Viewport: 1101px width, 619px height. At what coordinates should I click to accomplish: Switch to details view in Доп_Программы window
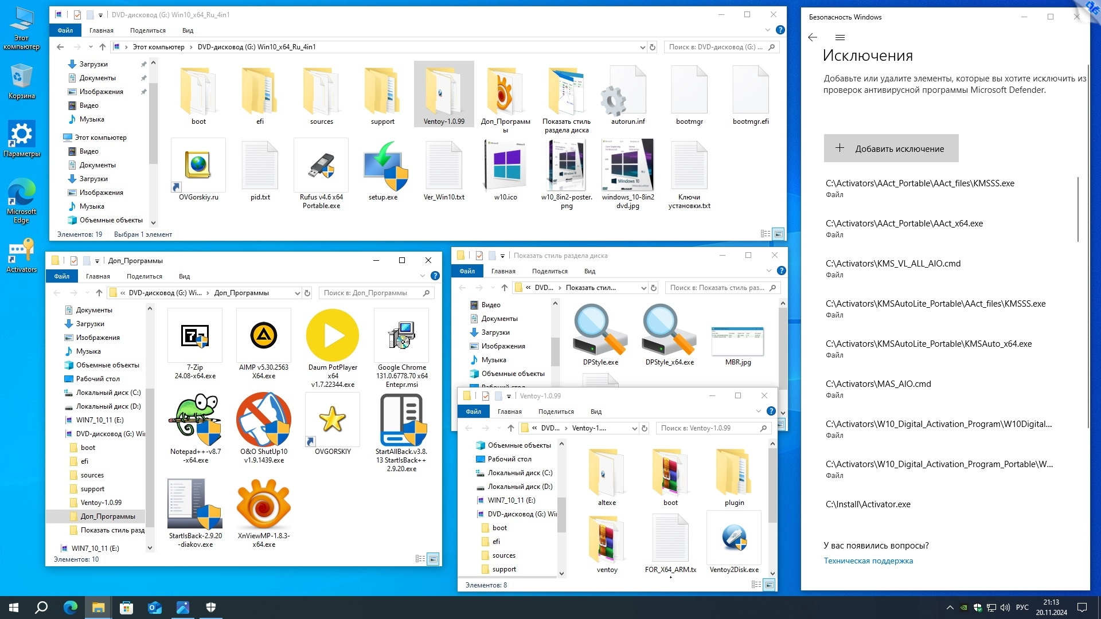tap(420, 559)
